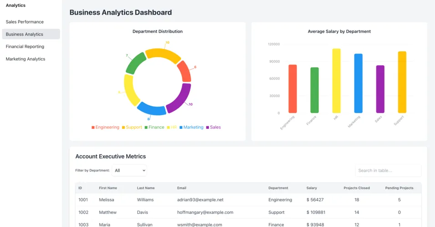Click Support department cell in Matthew's row

(276, 212)
